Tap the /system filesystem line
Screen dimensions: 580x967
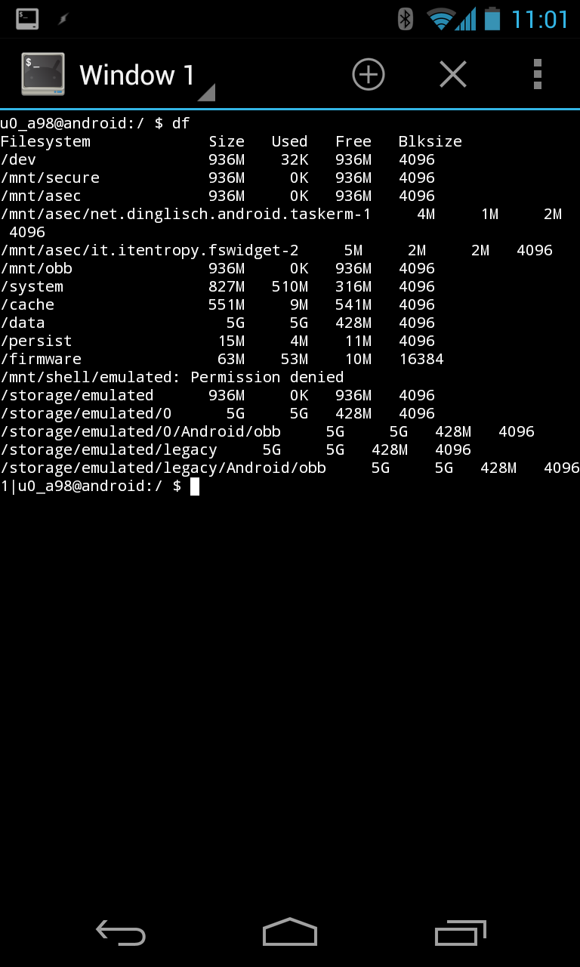click(217, 287)
